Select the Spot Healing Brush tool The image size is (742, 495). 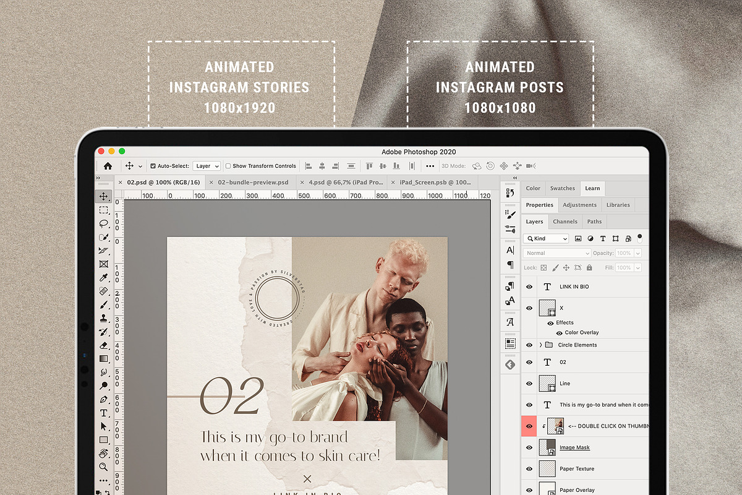pyautogui.click(x=103, y=291)
